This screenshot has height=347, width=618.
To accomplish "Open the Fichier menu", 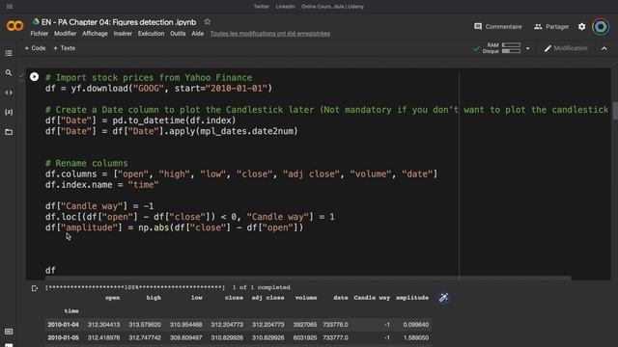I will click(x=39, y=34).
